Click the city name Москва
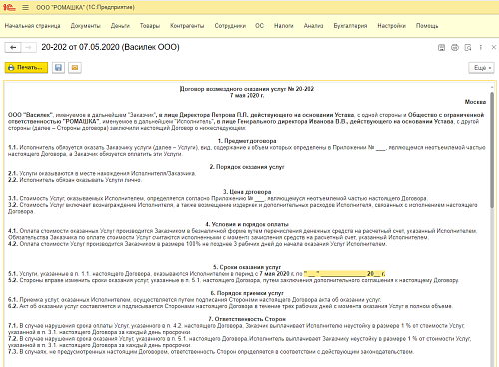Image resolution: width=499 pixels, height=367 pixels. pyautogui.click(x=475, y=102)
